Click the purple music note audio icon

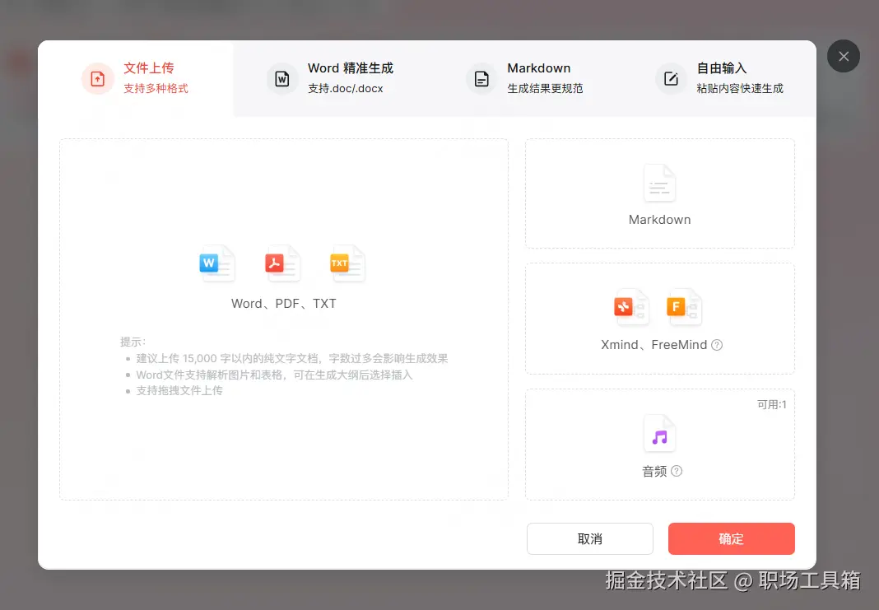(660, 433)
